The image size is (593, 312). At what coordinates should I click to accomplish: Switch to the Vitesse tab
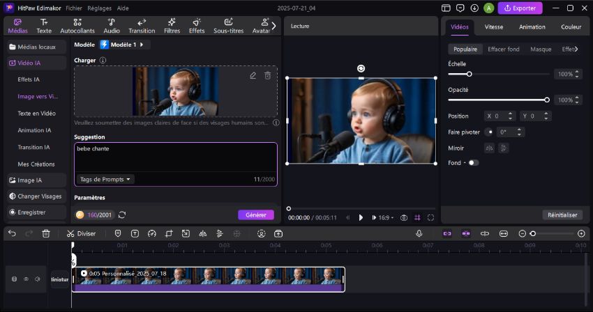pos(494,27)
